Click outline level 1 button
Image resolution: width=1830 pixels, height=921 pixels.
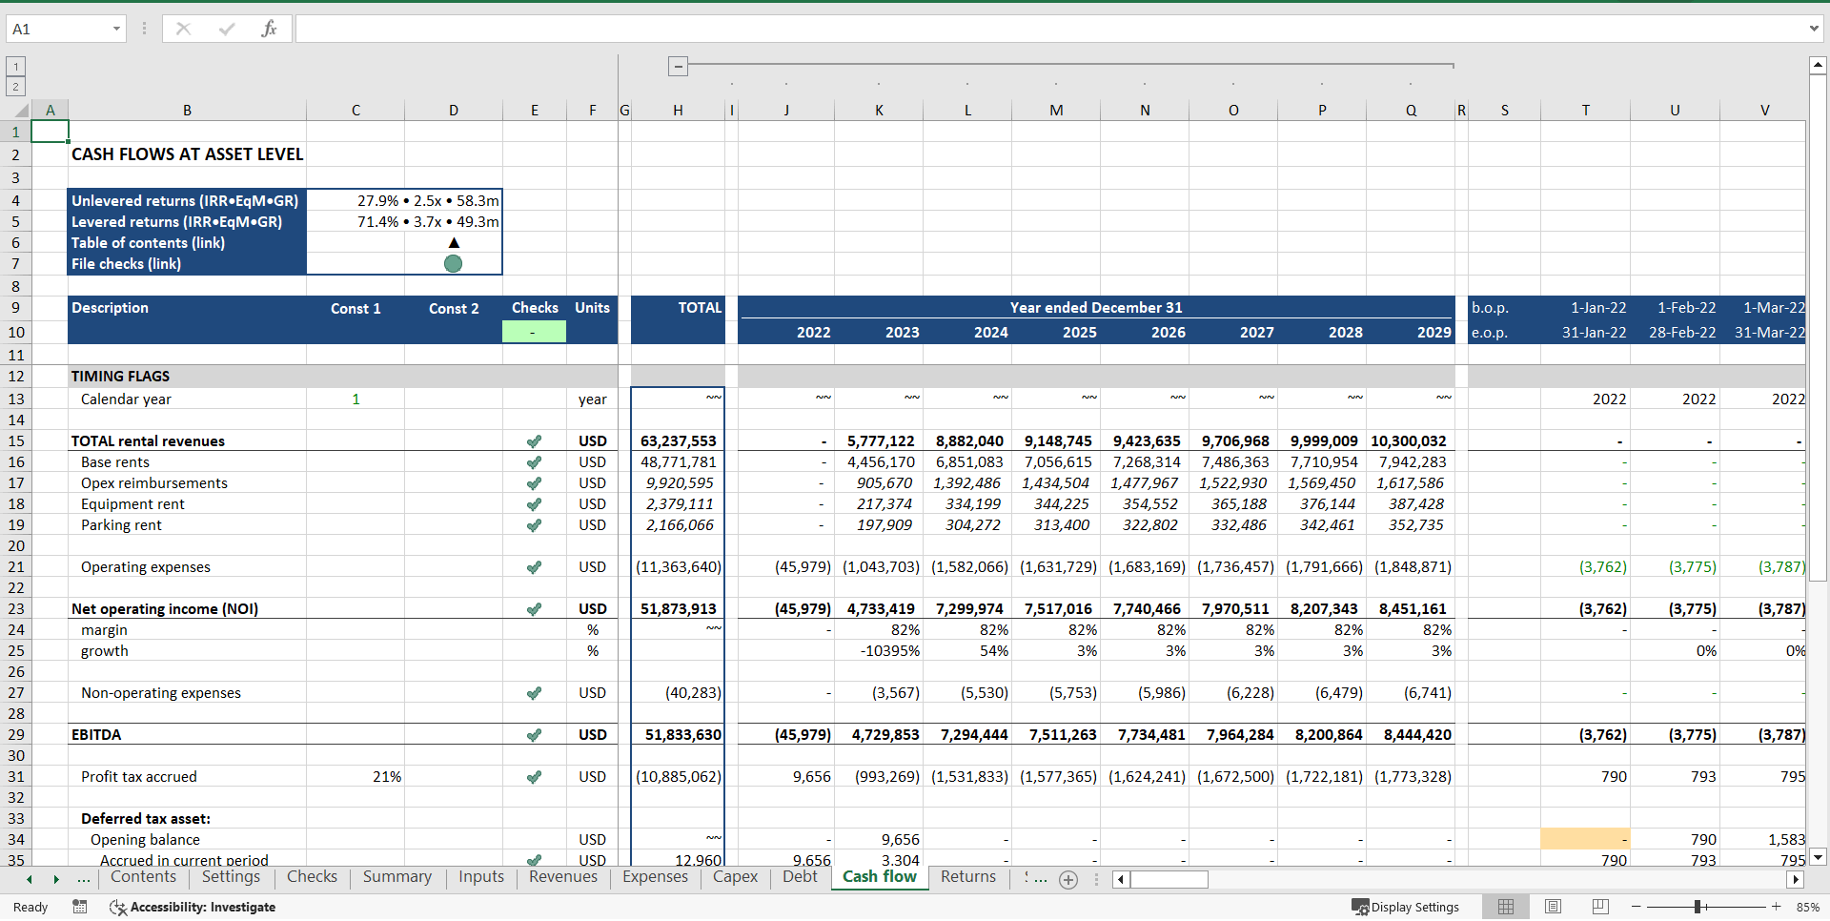15,66
